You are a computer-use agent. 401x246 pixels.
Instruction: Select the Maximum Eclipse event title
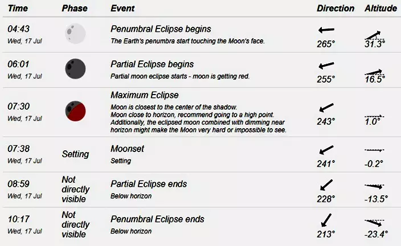[145, 95]
